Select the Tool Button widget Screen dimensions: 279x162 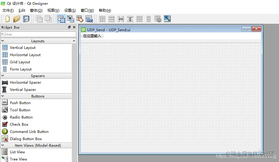tap(20, 110)
